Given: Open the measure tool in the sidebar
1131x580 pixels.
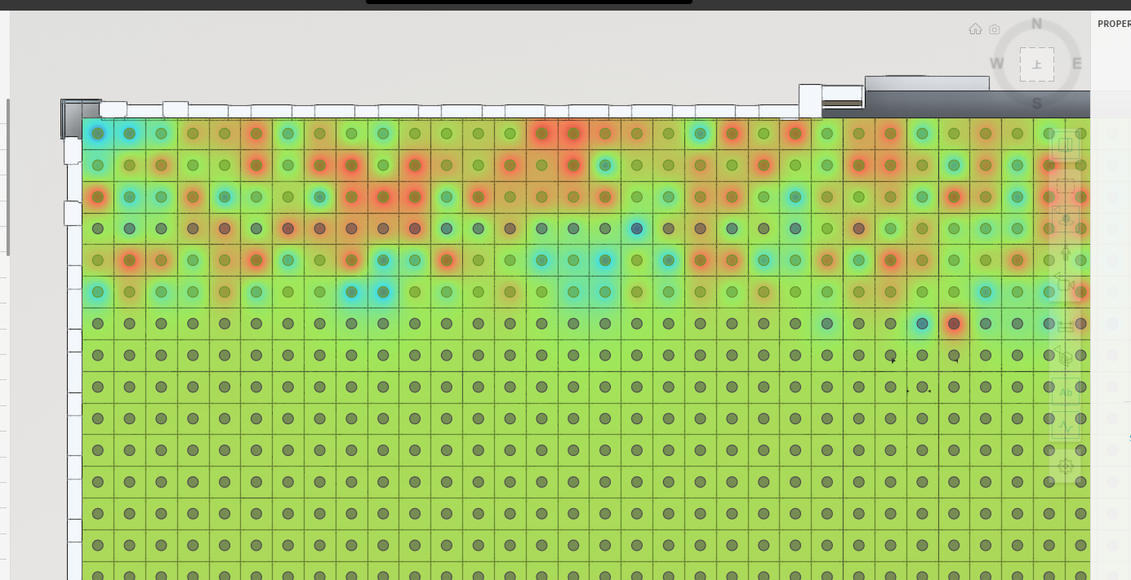Looking at the screenshot, I should coord(1066,325).
